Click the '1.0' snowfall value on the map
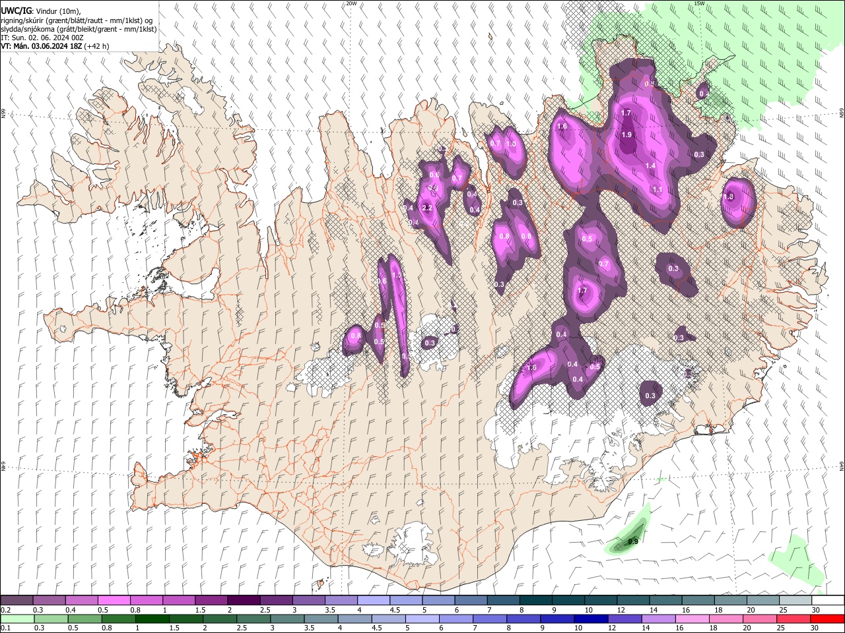 coord(510,144)
